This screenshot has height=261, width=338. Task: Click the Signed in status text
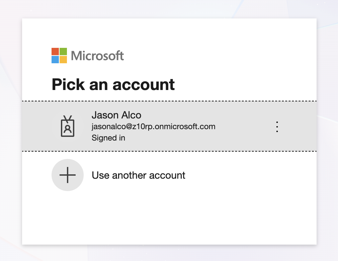[108, 138]
